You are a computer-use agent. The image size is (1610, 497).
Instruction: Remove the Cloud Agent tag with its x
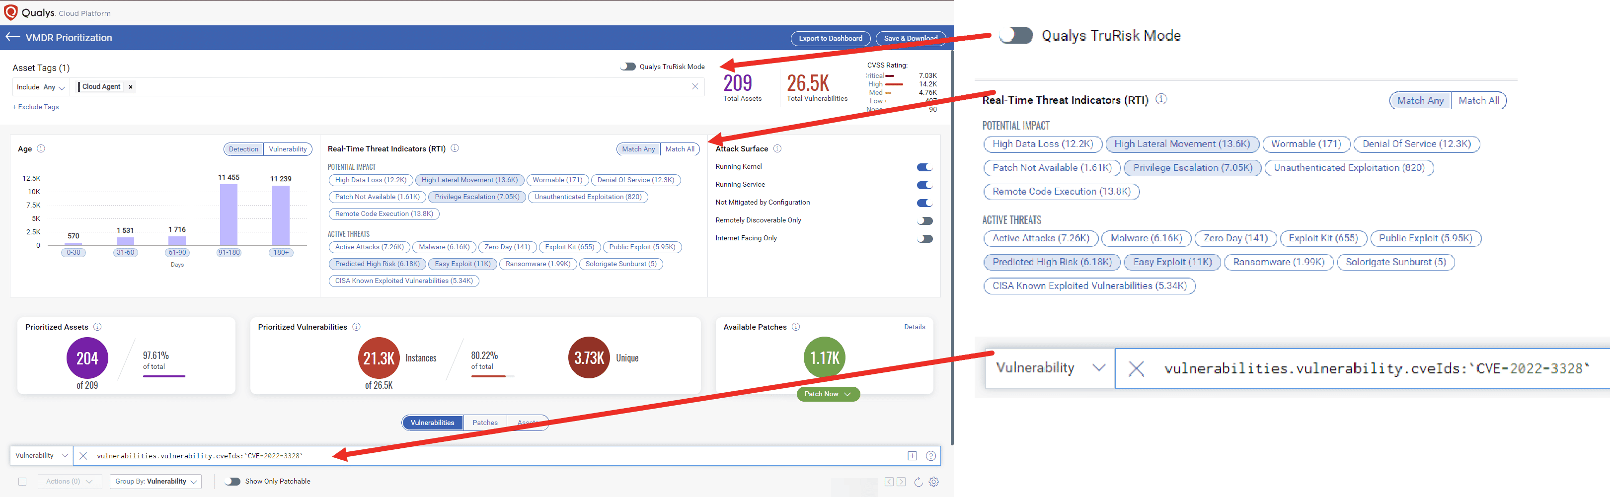click(x=131, y=87)
